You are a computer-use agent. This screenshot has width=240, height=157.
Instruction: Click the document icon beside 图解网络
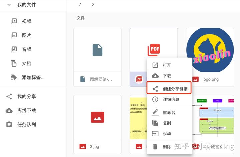click(x=83, y=79)
